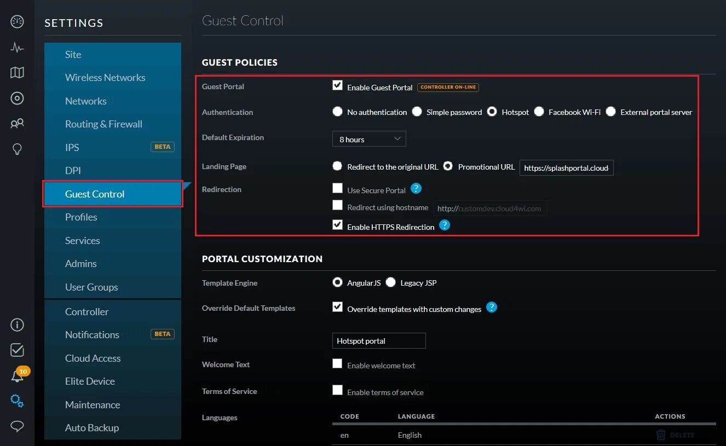This screenshot has width=726, height=446.
Task: Uncheck Enable Guest Portal checkbox
Action: coord(337,85)
